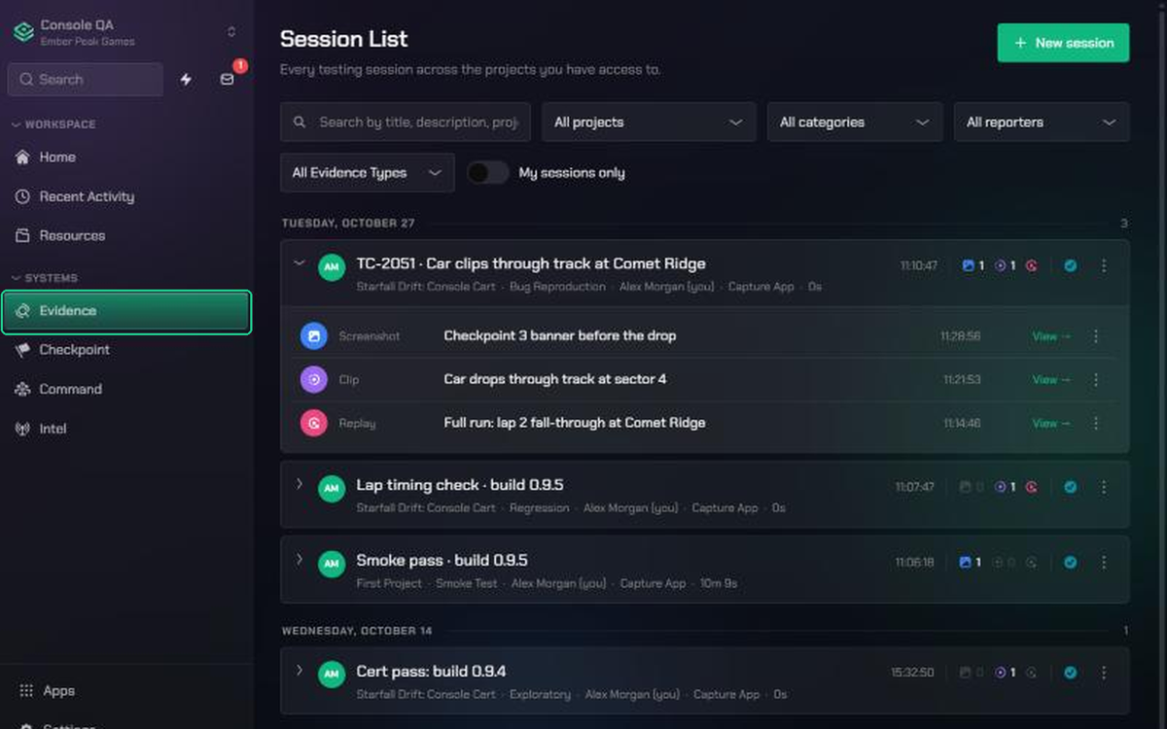This screenshot has height=729, width=1167.
Task: Expand the Lap timing check session
Action: [x=300, y=484]
